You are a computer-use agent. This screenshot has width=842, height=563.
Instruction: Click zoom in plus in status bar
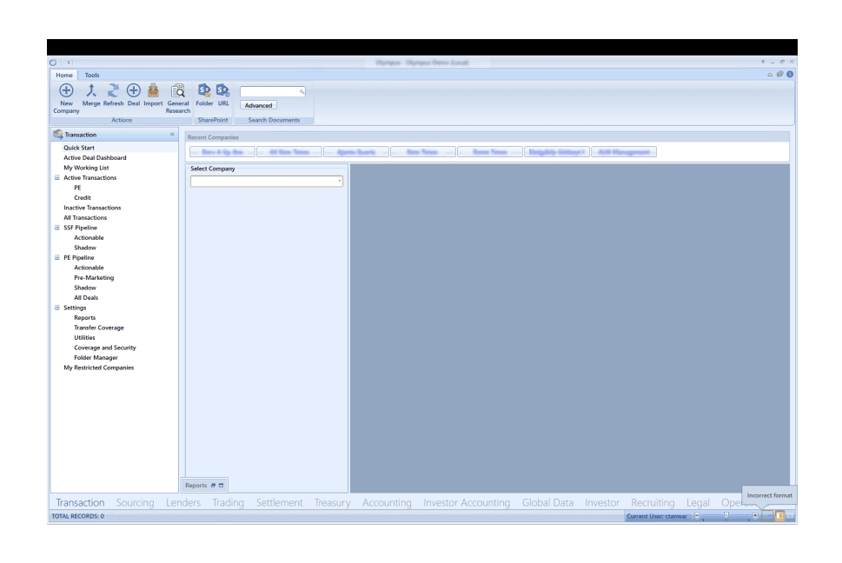(x=755, y=516)
